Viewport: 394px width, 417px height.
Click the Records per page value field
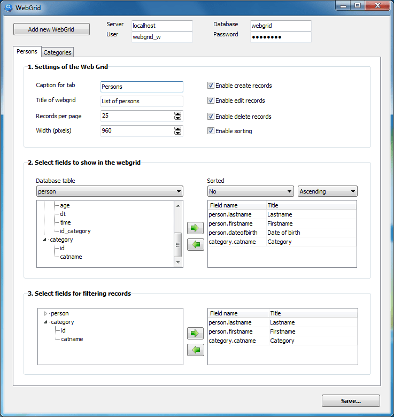pos(137,115)
